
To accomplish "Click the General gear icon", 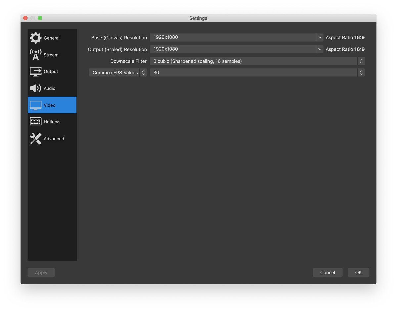I will pos(36,38).
